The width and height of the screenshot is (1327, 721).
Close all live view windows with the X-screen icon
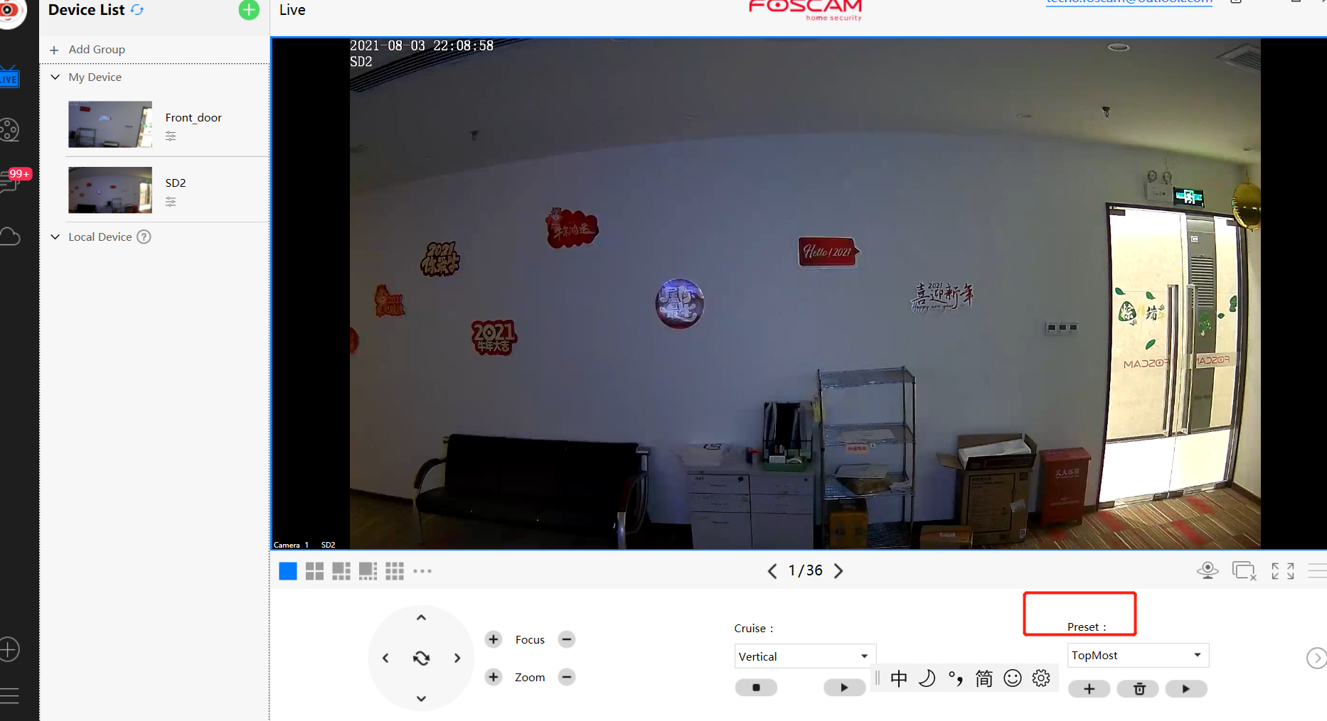(1245, 570)
